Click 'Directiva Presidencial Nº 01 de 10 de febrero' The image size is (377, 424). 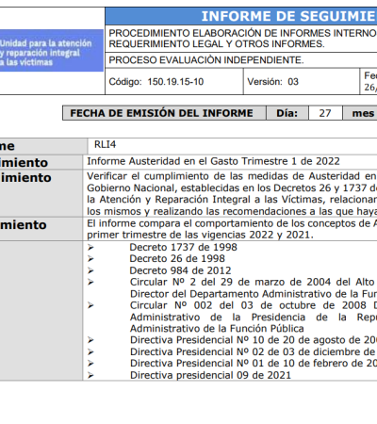click(x=254, y=363)
